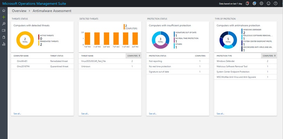Image resolution: width=283 pixels, height=139 pixels.
Task: Click the green plus icon in sidebar
Action: pyautogui.click(x=4, y=17)
